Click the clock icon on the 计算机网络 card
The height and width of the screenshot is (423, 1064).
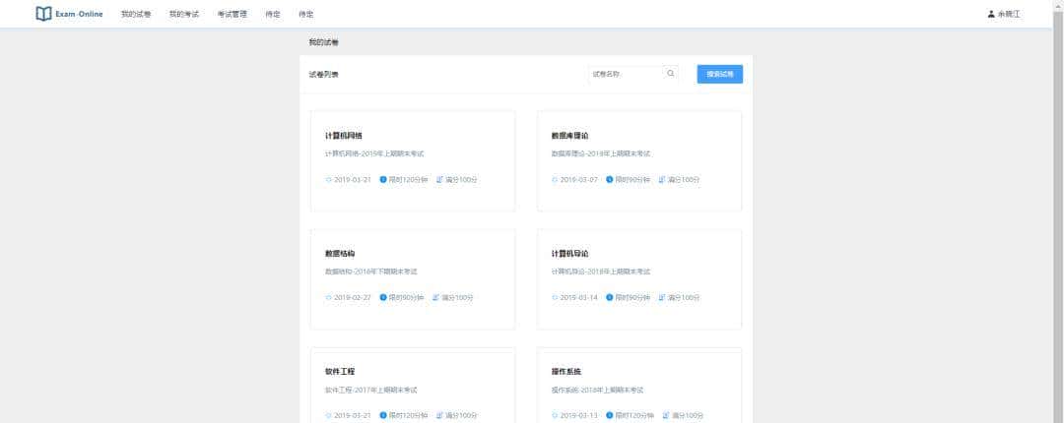pos(383,180)
